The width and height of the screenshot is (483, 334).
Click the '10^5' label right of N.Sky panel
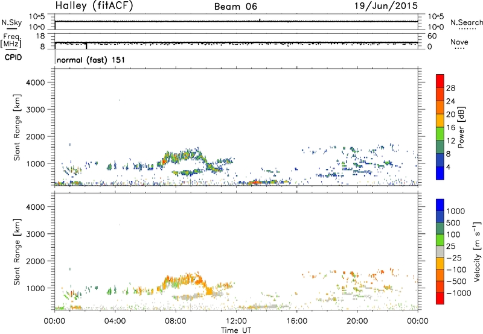[435, 17]
